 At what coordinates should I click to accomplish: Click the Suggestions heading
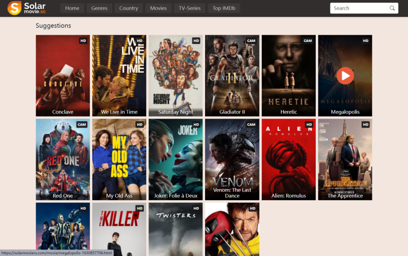click(54, 26)
